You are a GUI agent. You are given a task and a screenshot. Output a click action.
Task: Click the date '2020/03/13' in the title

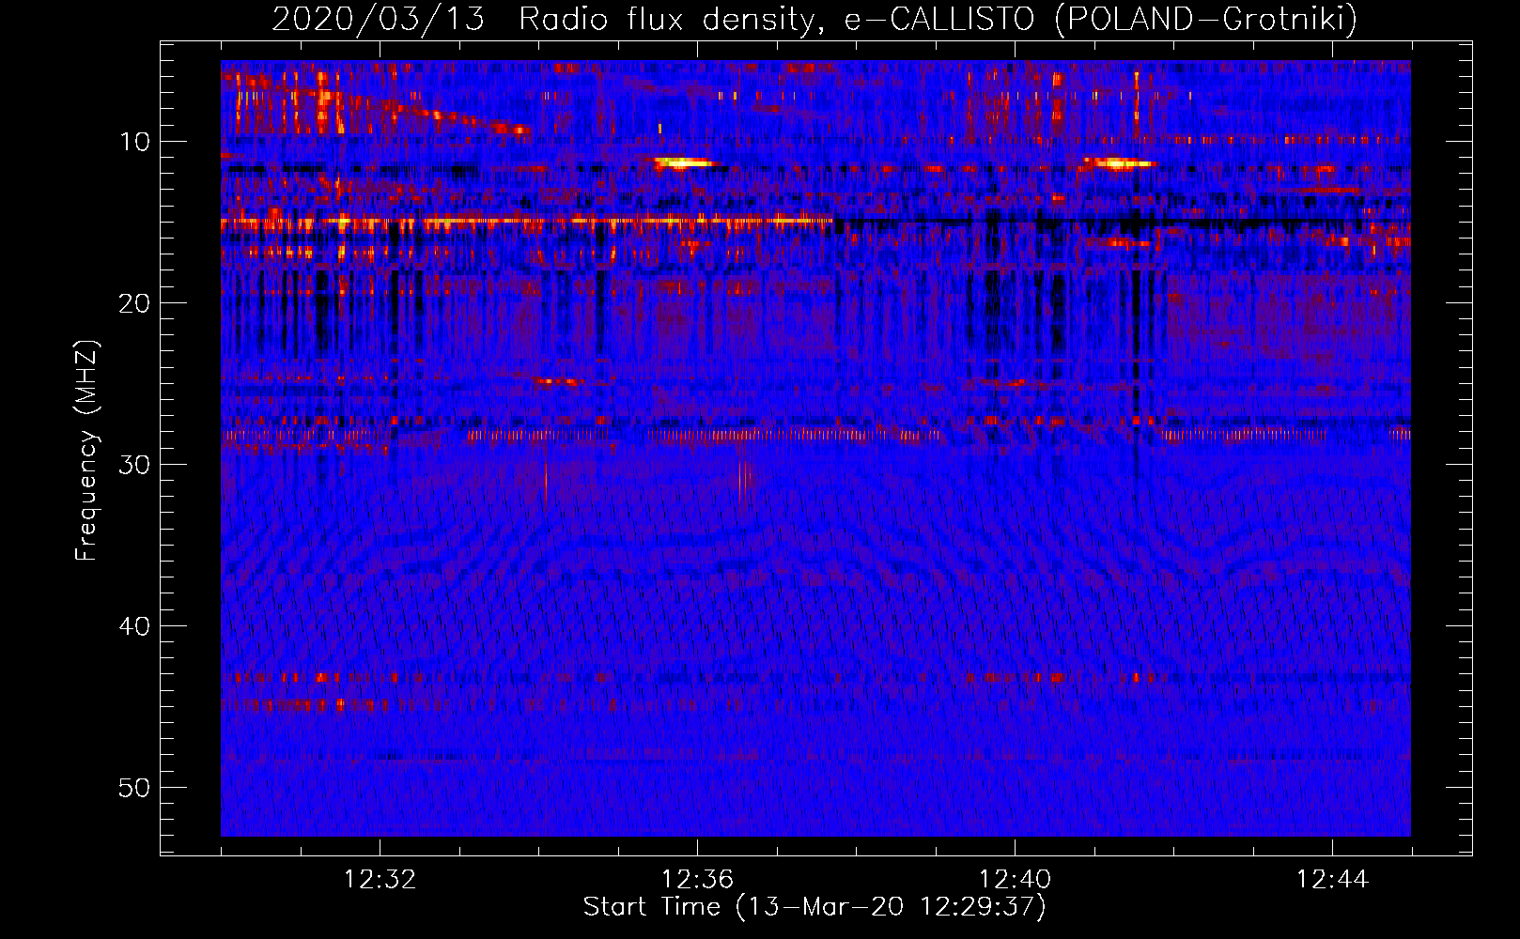(x=378, y=19)
